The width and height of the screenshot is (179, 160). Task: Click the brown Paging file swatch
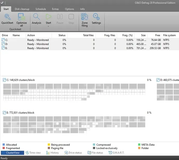pyautogui.click(x=49, y=148)
